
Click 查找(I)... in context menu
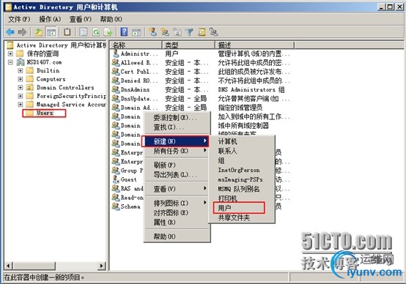pyautogui.click(x=177, y=127)
